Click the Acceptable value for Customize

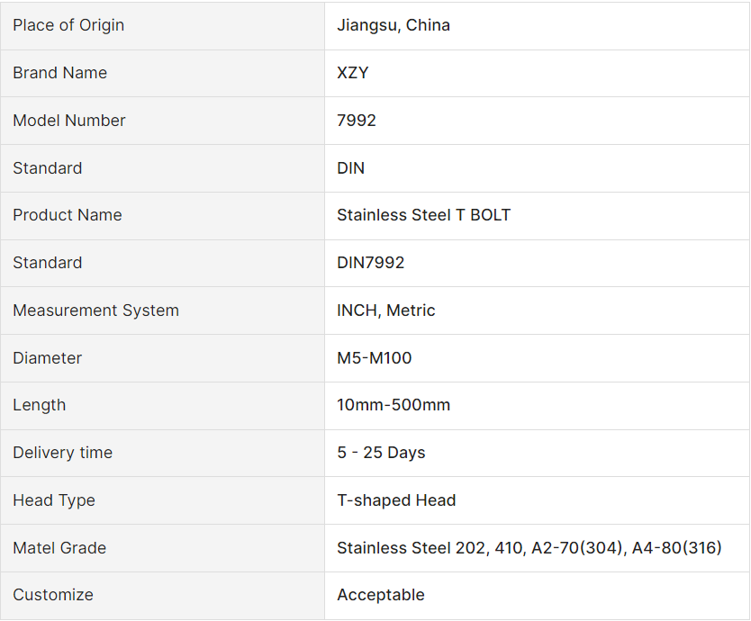click(x=381, y=595)
